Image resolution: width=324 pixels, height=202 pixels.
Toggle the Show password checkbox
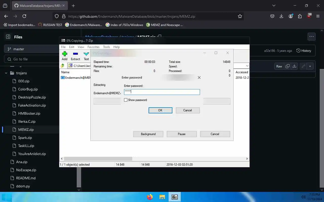(x=126, y=100)
